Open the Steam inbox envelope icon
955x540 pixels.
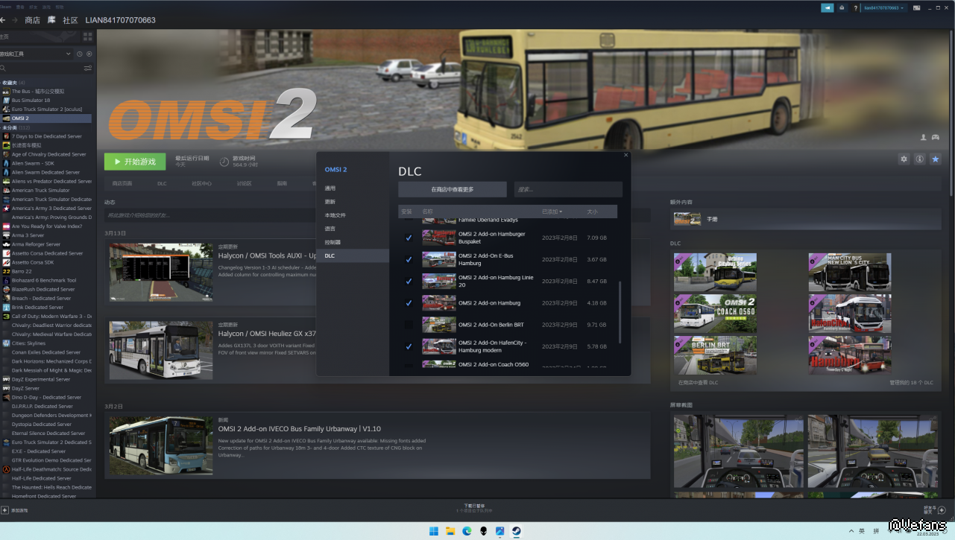(842, 7)
